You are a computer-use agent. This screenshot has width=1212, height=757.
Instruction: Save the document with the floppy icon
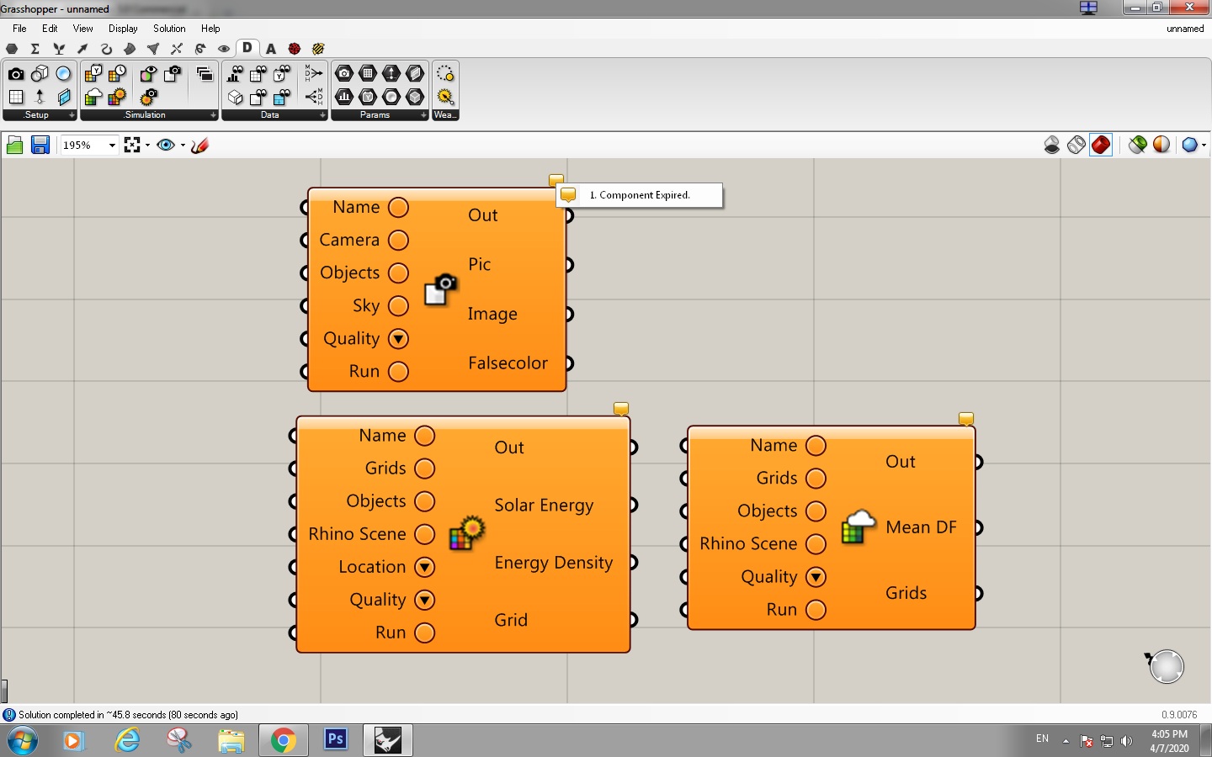pos(40,146)
